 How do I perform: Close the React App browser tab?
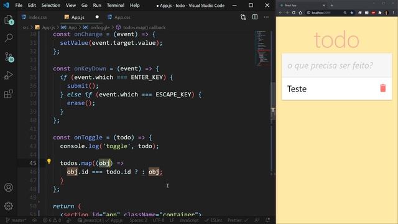click(x=324, y=6)
